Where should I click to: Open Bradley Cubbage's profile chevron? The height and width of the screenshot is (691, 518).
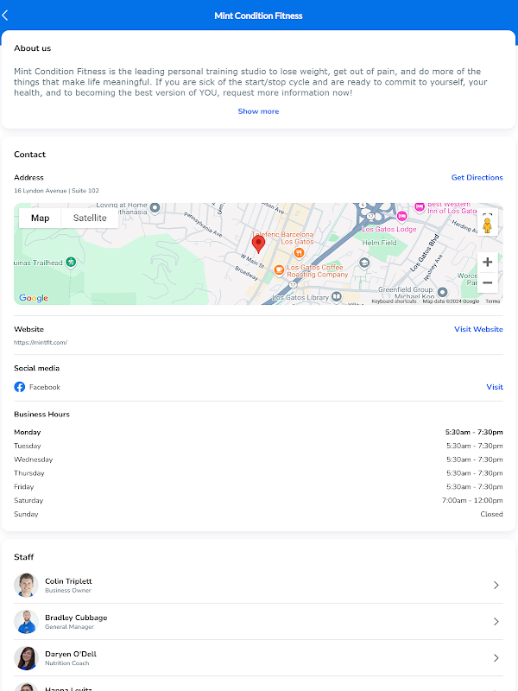point(496,622)
